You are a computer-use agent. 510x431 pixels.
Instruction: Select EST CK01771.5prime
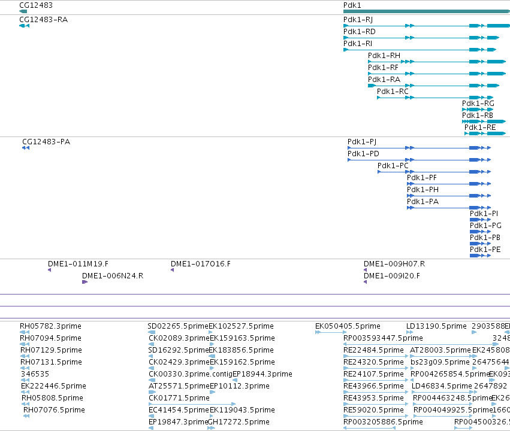click(x=179, y=398)
